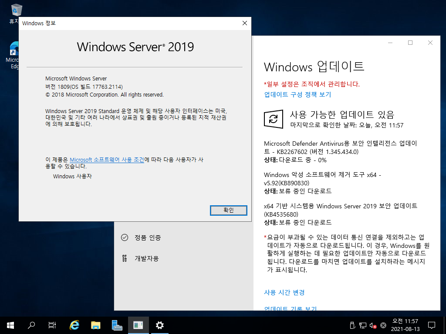Click 마지막으로 확인한 날짜 text
The width and height of the screenshot is (446, 334).
[347, 125]
